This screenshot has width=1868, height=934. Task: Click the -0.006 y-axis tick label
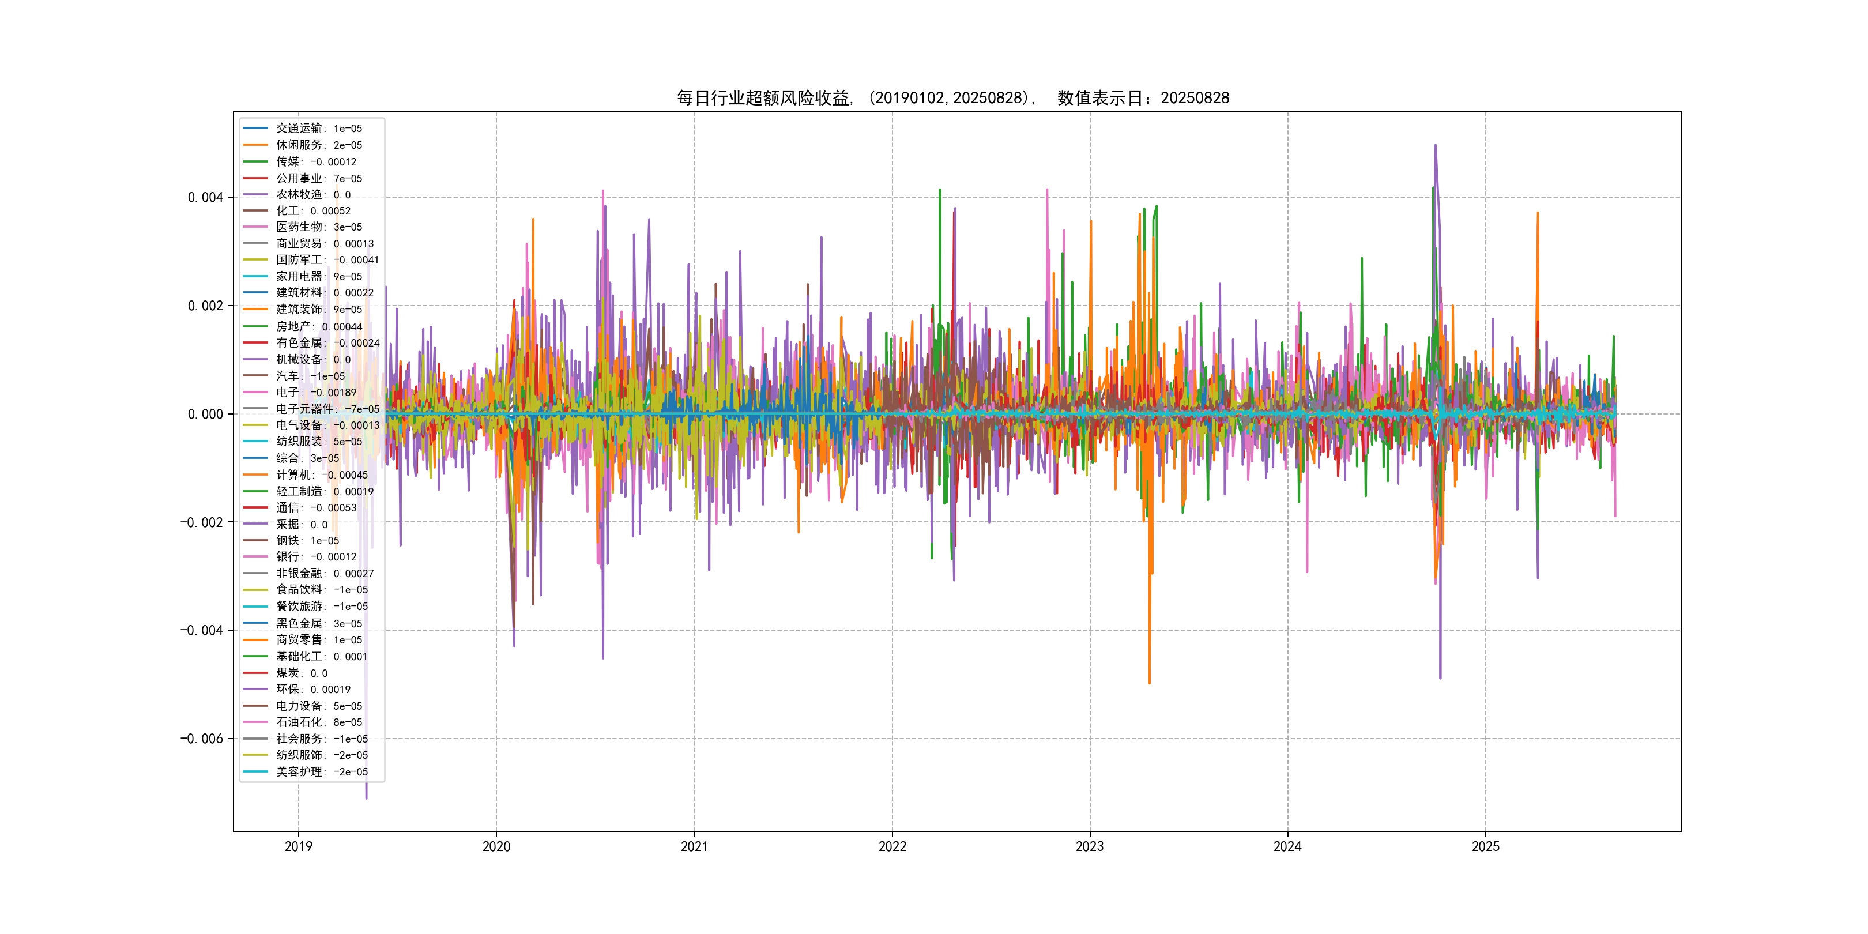(202, 739)
